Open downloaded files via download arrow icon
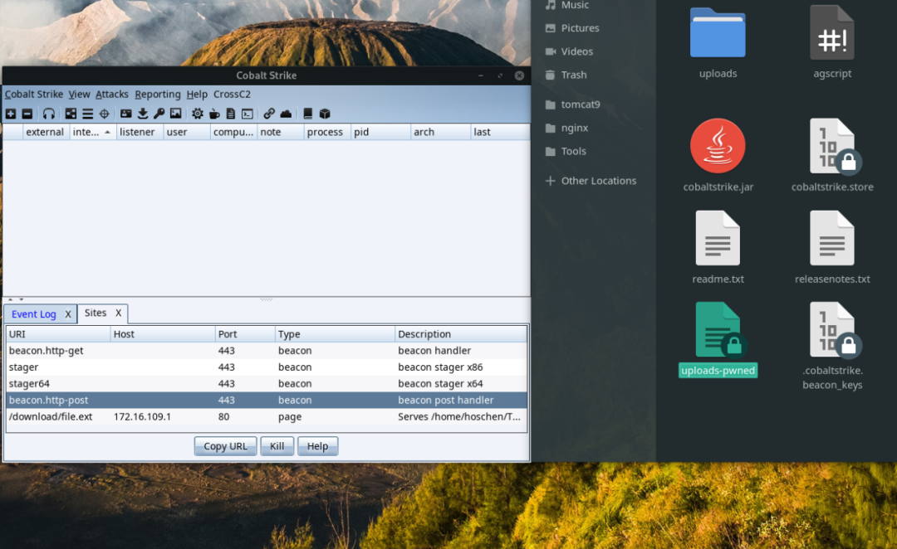The image size is (897, 549). (x=143, y=114)
